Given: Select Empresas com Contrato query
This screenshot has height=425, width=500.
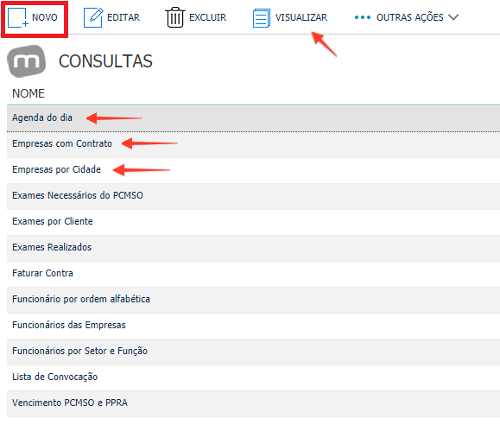Looking at the screenshot, I should click(x=253, y=144).
